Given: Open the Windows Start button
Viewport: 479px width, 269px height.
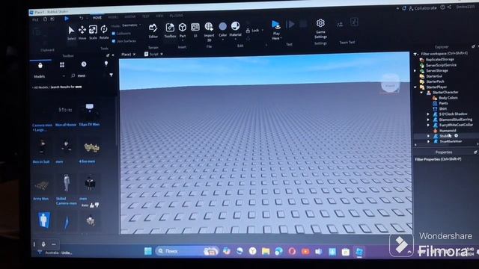Looking at the screenshot, I should coord(148,251).
